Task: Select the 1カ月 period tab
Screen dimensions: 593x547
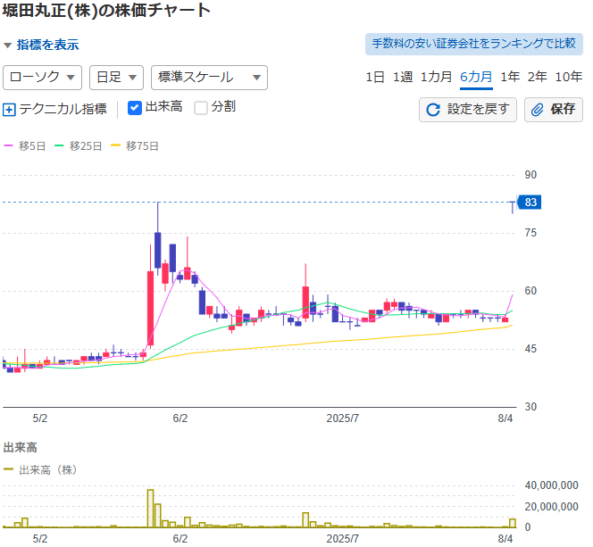Action: (437, 77)
